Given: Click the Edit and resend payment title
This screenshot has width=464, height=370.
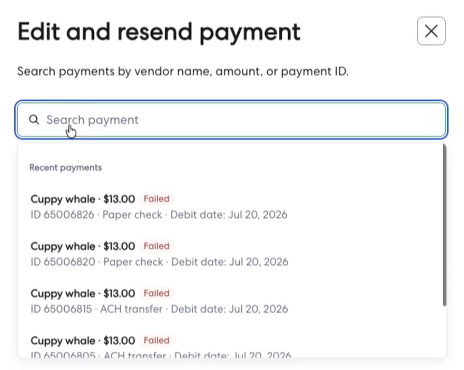Looking at the screenshot, I should tap(159, 32).
